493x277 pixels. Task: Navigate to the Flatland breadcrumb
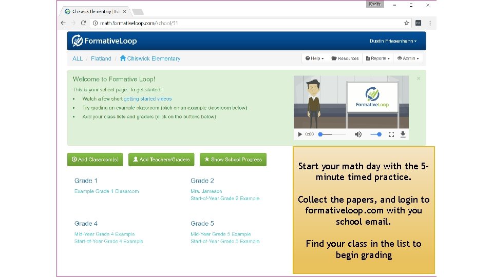101,58
